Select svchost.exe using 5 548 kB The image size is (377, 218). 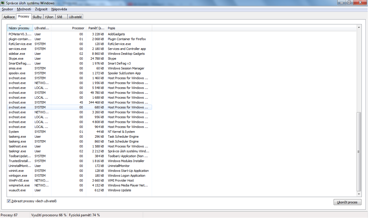(79, 88)
